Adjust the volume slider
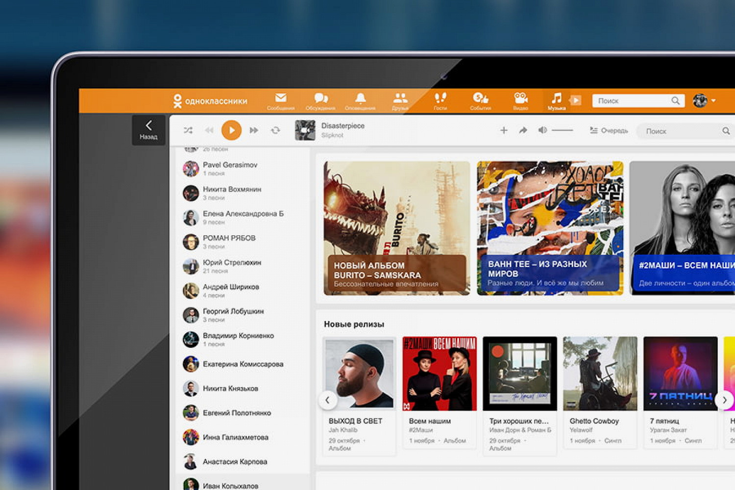This screenshot has width=735, height=490. pyautogui.click(x=562, y=130)
